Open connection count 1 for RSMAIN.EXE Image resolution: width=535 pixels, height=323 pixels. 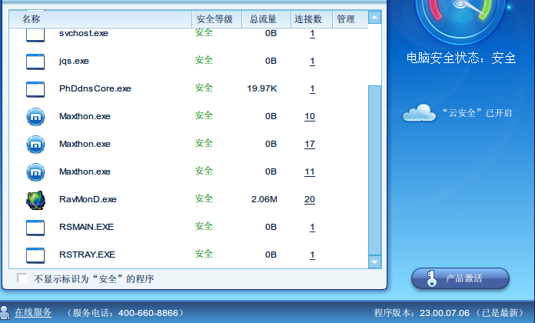[x=312, y=227]
